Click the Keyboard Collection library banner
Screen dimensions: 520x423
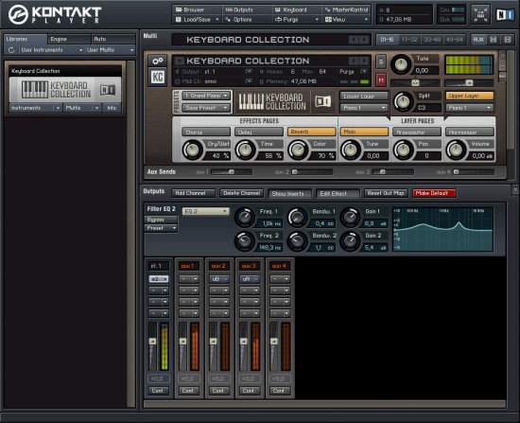(x=65, y=90)
